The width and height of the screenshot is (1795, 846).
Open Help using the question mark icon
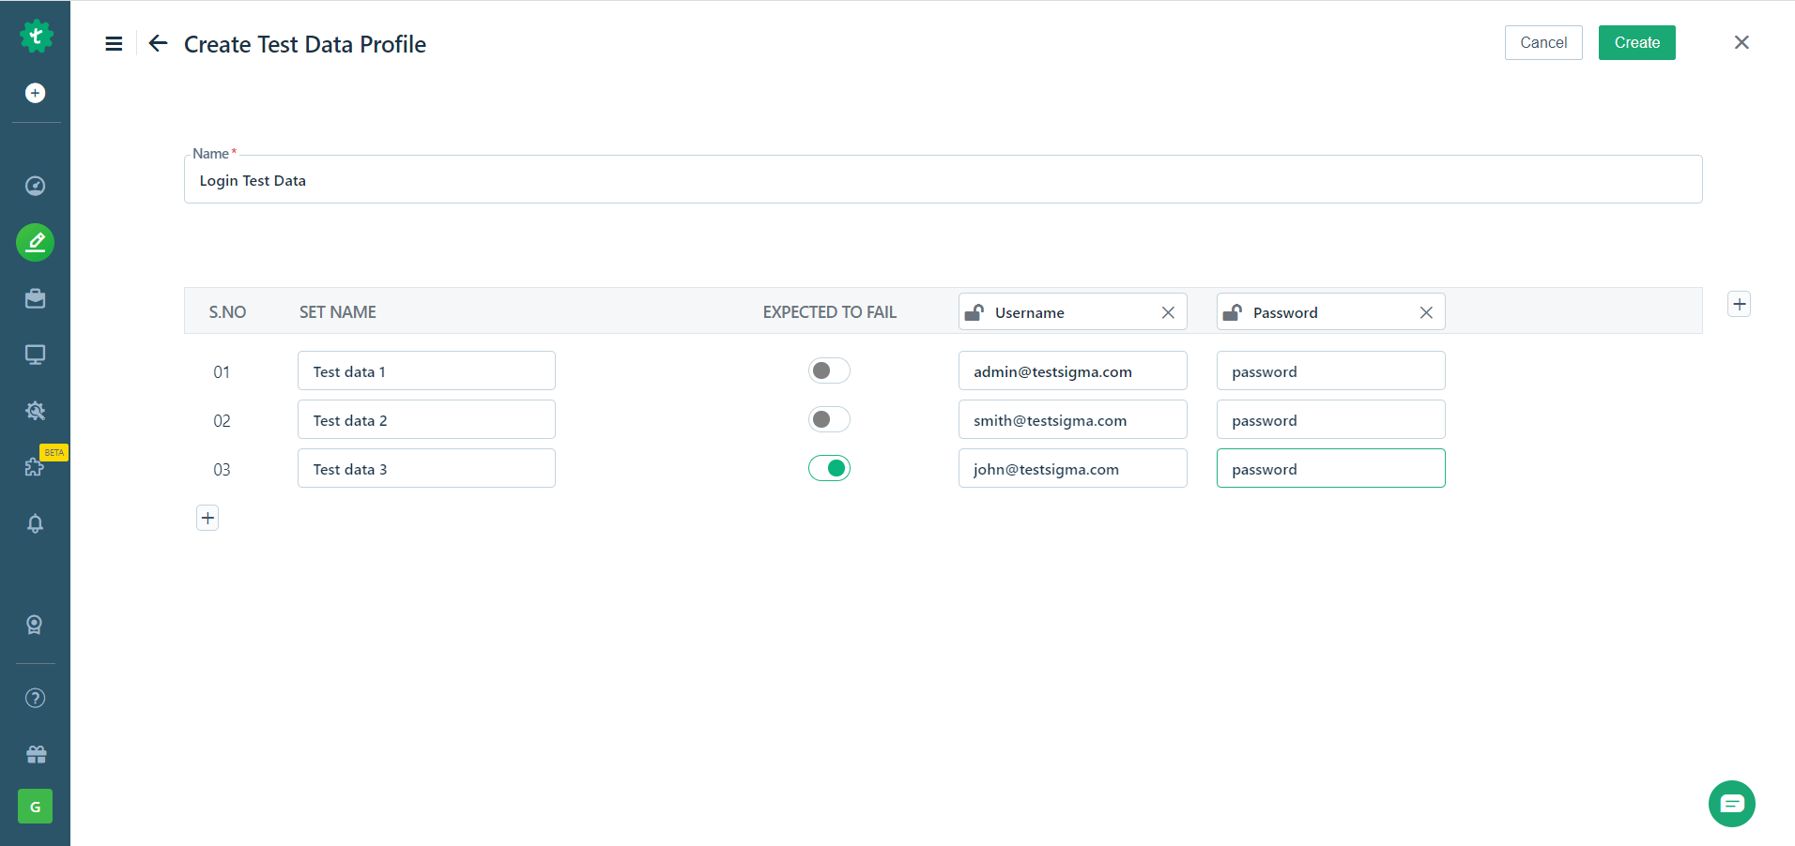[35, 698]
